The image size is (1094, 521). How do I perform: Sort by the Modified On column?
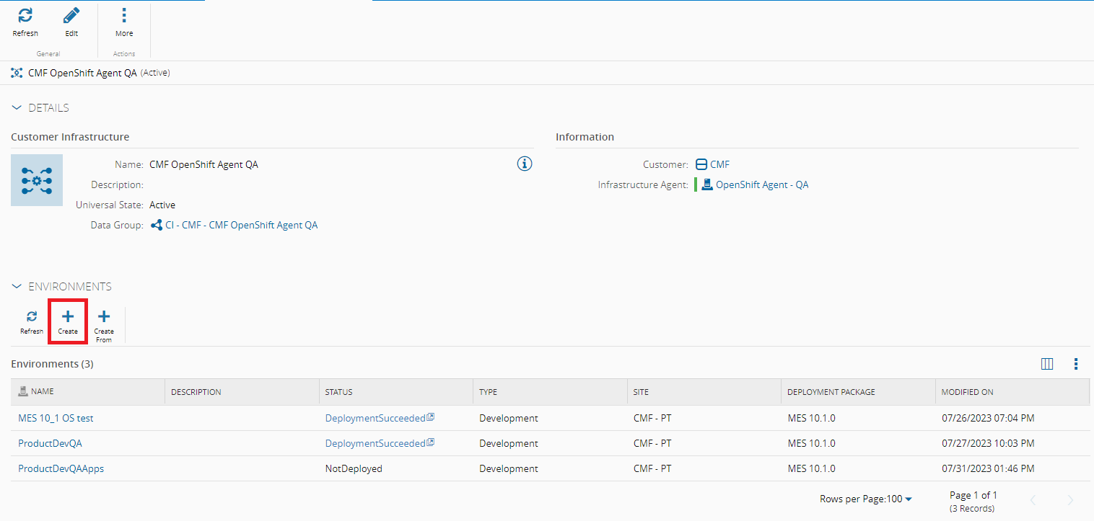tap(967, 392)
